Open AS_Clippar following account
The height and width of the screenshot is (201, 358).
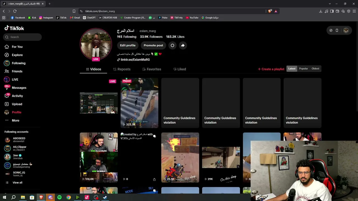20,148
